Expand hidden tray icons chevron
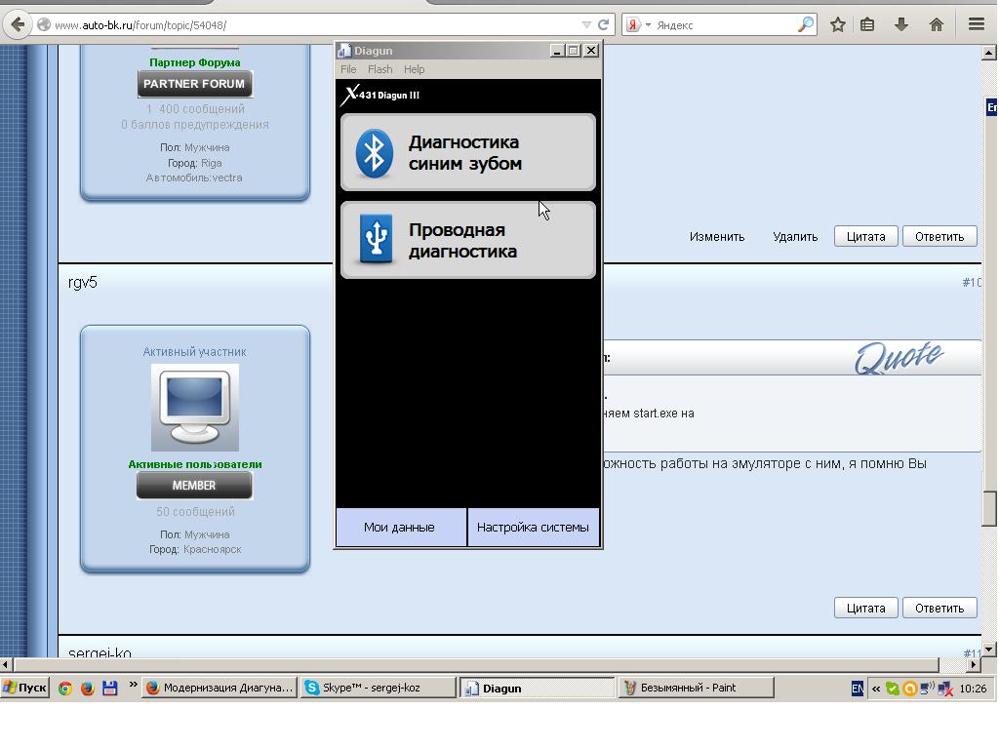Screen dimensions: 999x749 pyautogui.click(x=876, y=689)
